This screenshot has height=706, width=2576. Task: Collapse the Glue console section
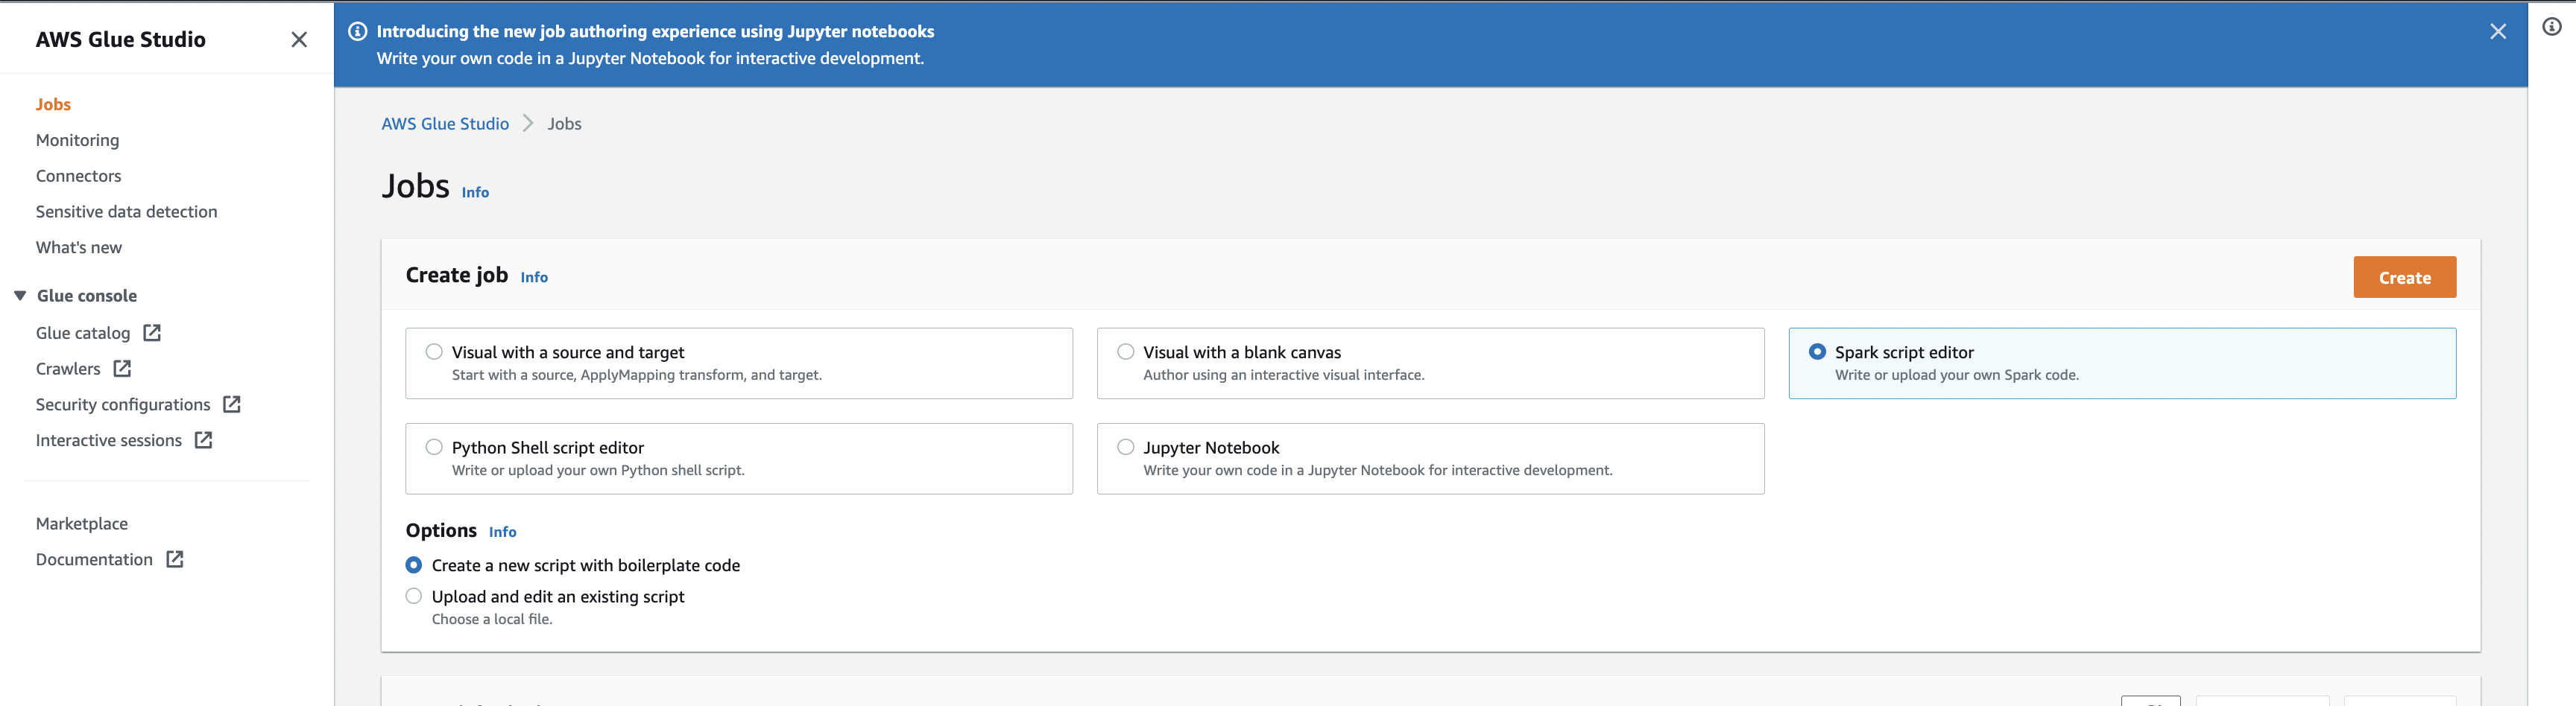coord(20,296)
